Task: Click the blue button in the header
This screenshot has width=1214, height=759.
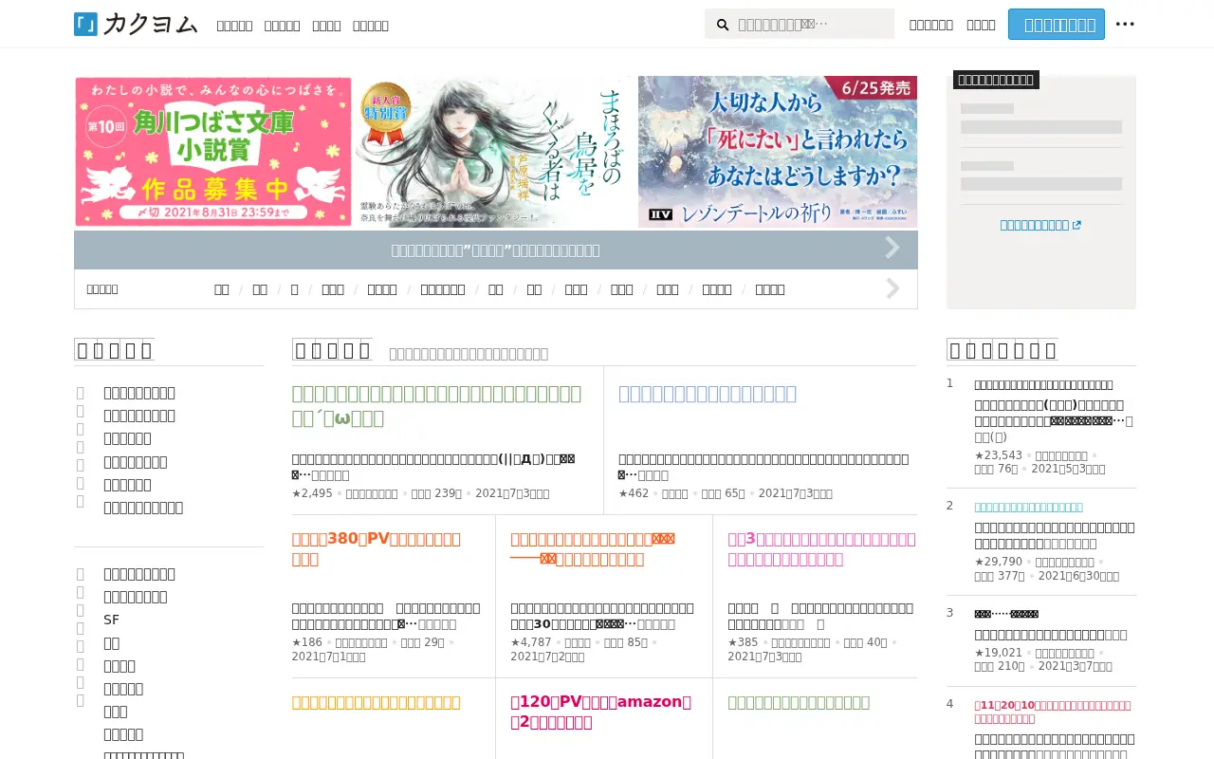Action: pyautogui.click(x=1057, y=25)
